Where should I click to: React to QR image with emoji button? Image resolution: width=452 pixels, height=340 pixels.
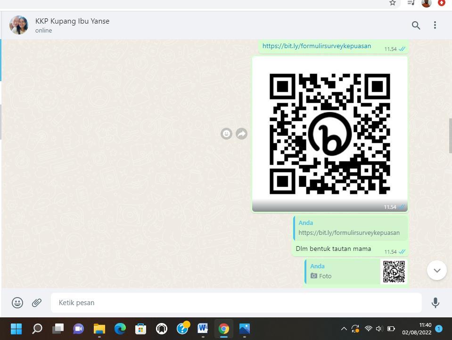tap(226, 133)
